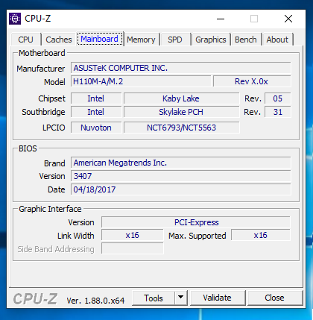Click the Tools button
Viewport: 313px width, 320px height.
coord(154,298)
